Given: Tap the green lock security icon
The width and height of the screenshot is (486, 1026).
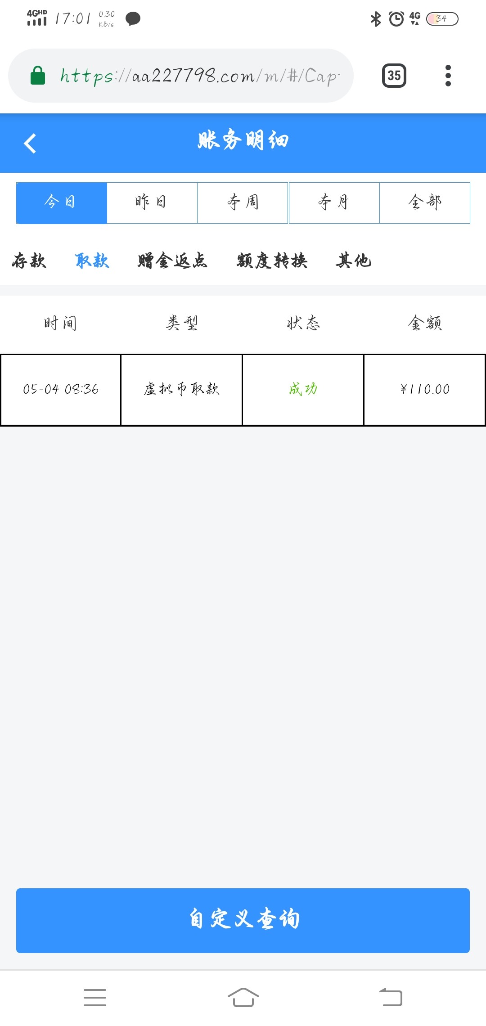Looking at the screenshot, I should click(38, 76).
